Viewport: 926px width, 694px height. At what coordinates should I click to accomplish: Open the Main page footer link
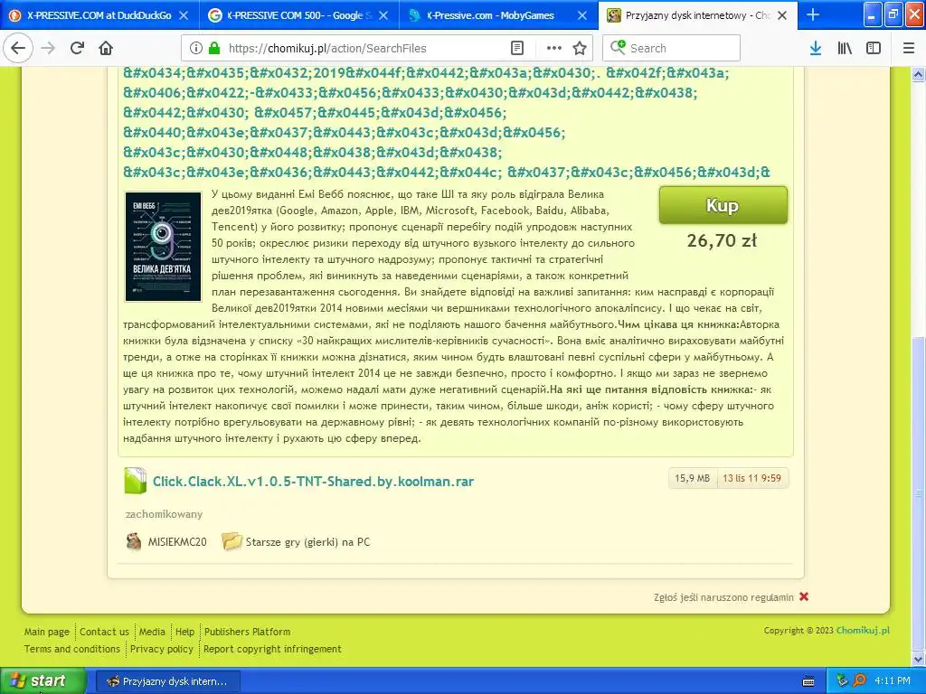click(47, 632)
